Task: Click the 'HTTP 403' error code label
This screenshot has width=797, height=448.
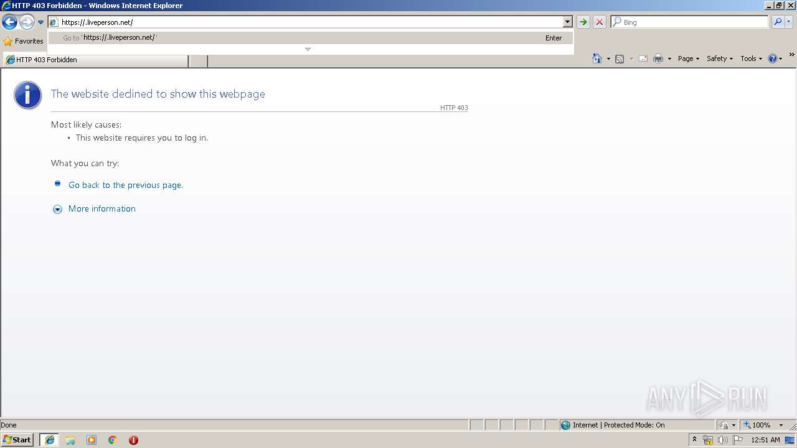Action: [454, 108]
